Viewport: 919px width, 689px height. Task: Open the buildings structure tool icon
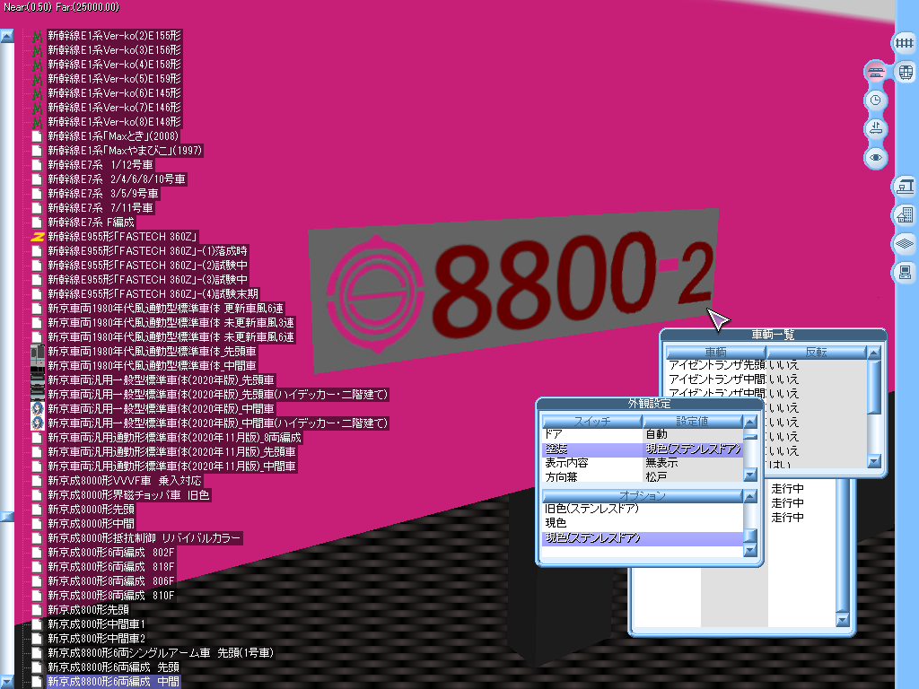[905, 215]
